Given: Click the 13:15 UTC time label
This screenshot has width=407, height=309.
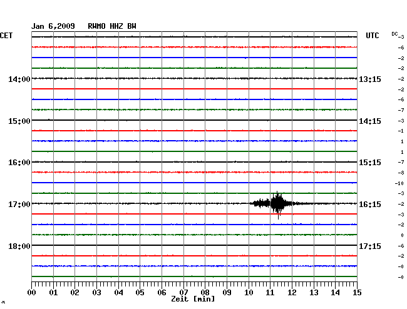Looking at the screenshot, I should pos(370,79).
